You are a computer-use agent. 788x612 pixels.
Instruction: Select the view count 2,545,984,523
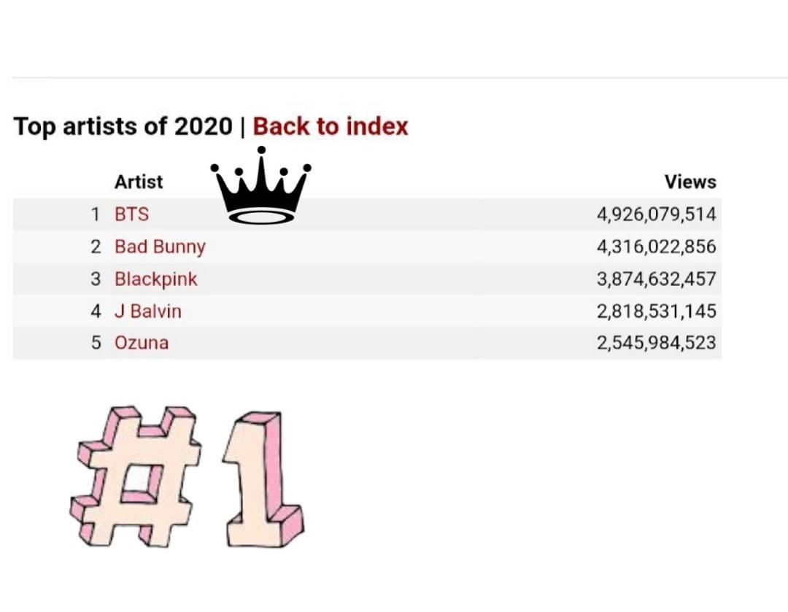click(x=657, y=343)
